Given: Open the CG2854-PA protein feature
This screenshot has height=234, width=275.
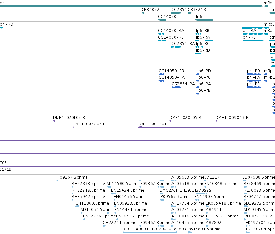Looking at the screenshot, I should point(176,87).
